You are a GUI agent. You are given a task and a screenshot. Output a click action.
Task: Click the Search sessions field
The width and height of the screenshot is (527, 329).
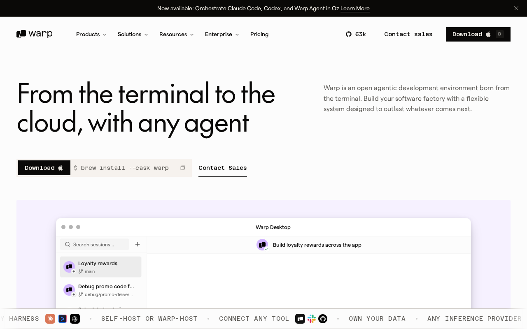(x=95, y=244)
